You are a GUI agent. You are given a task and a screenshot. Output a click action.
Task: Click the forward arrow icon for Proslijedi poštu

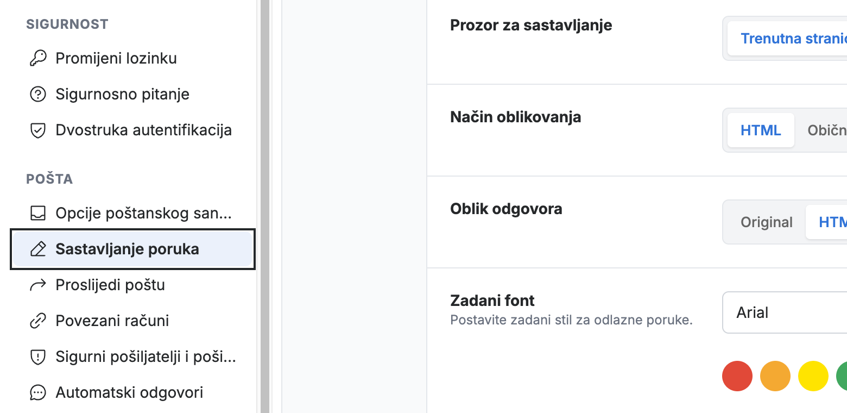[37, 285]
